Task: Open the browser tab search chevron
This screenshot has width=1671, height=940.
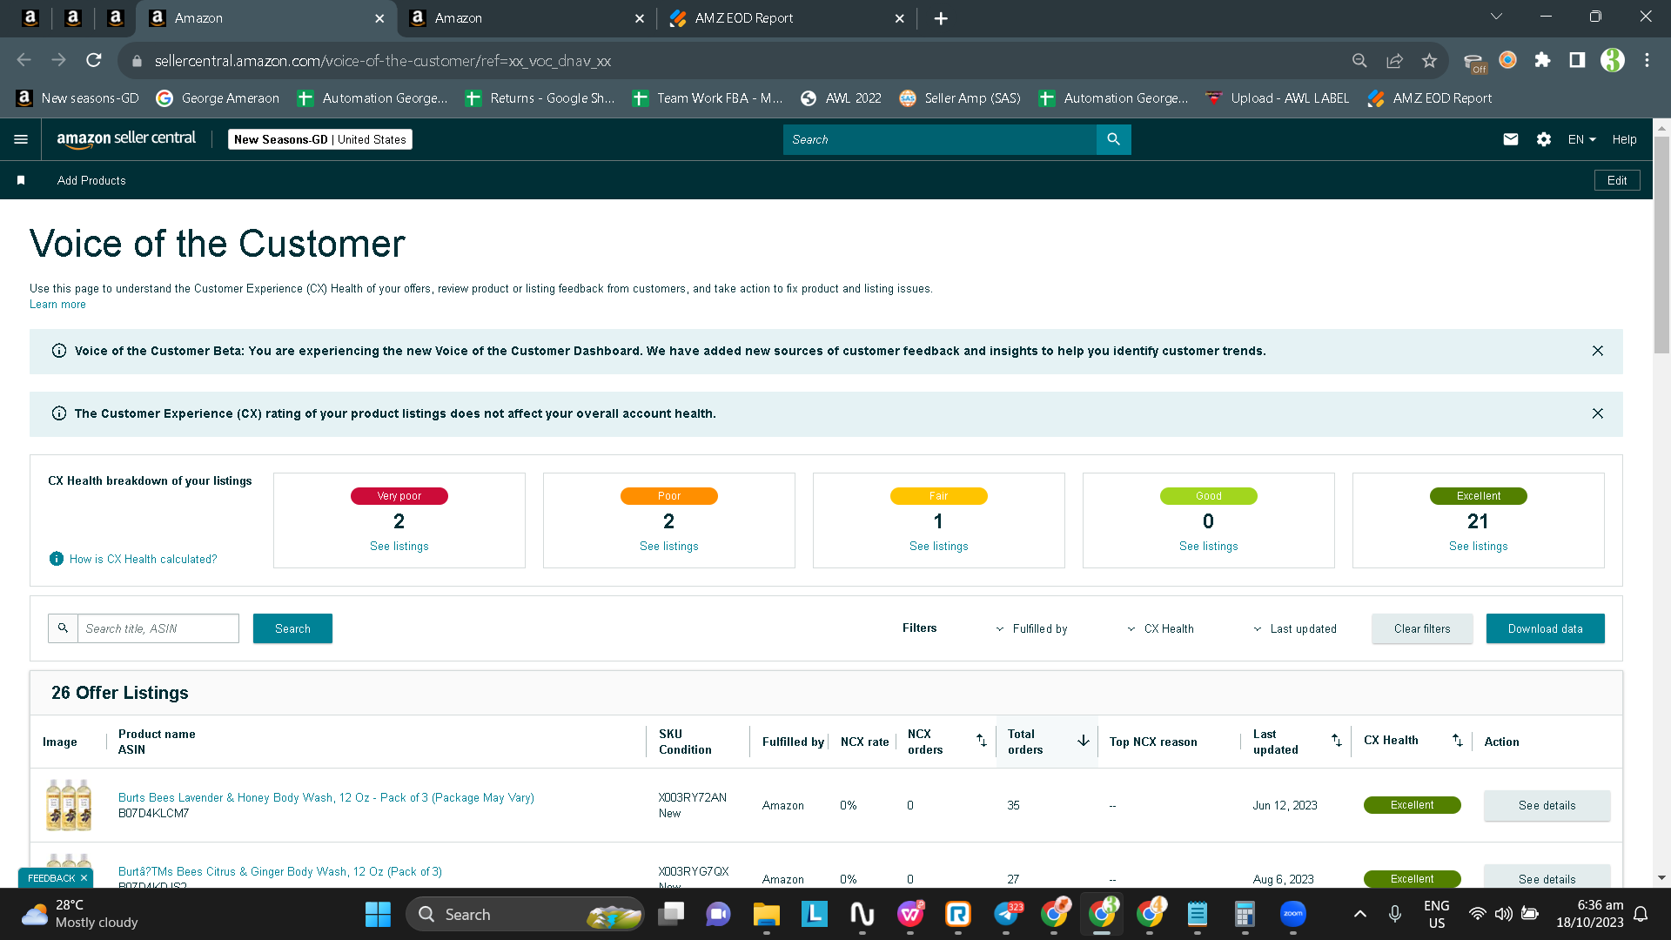Action: coord(1496,17)
